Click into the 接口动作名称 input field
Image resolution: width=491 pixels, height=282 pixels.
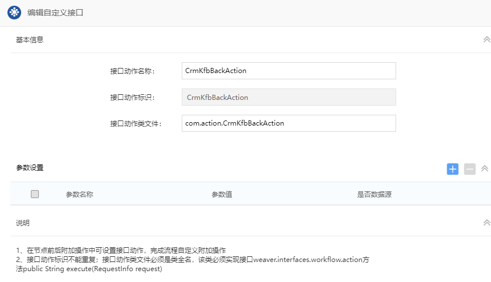[x=288, y=71]
